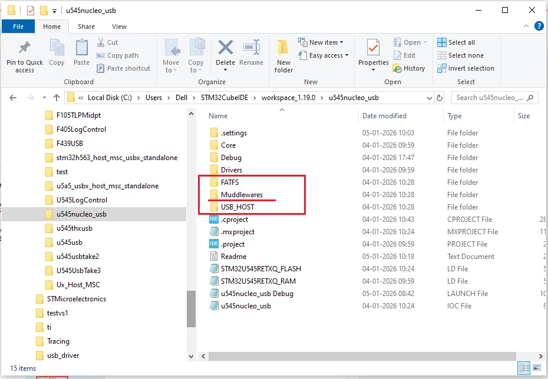
Task: Switch to the Home tab
Action: (52, 26)
